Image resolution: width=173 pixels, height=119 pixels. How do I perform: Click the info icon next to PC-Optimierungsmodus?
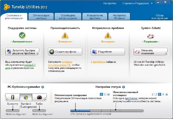(x=43, y=87)
